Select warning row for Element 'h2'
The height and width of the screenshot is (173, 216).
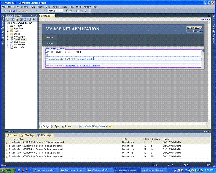(108, 142)
